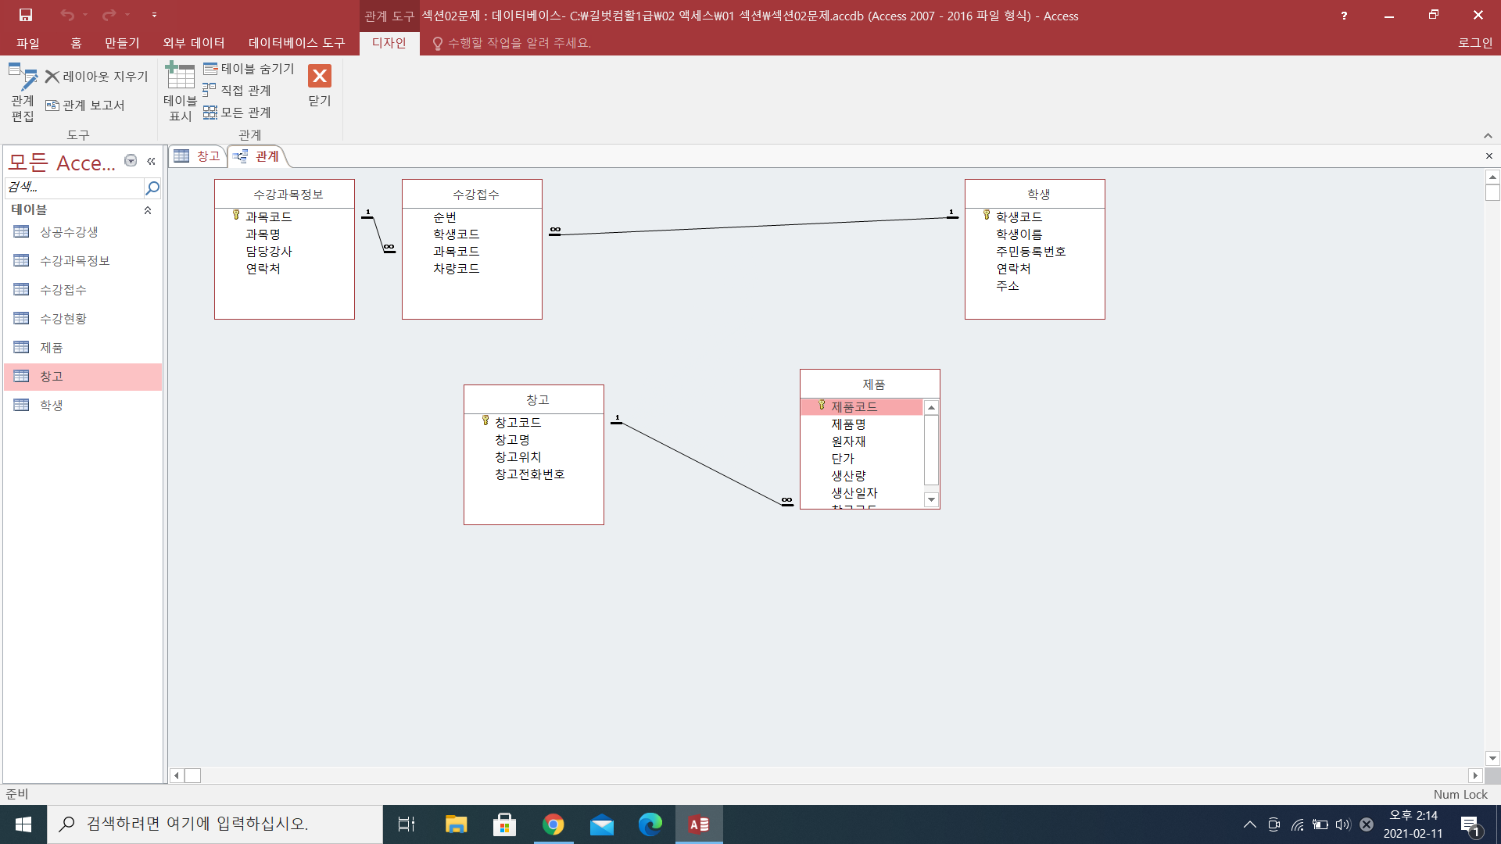Click the Save icon in quick access toolbar
The height and width of the screenshot is (844, 1501).
(x=25, y=15)
